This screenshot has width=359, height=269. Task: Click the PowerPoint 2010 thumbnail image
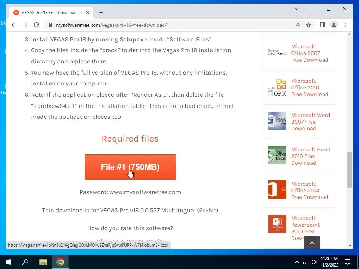pyautogui.click(x=277, y=224)
